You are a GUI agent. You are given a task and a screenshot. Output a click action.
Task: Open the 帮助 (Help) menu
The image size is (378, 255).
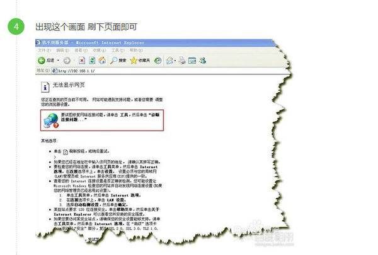tap(136, 50)
